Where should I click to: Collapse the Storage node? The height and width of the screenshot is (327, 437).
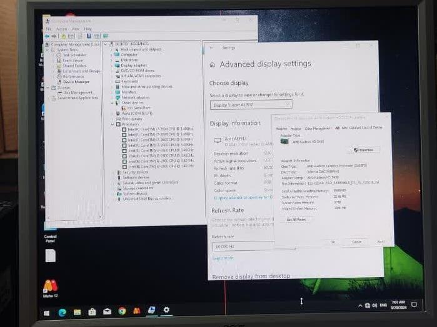point(48,87)
